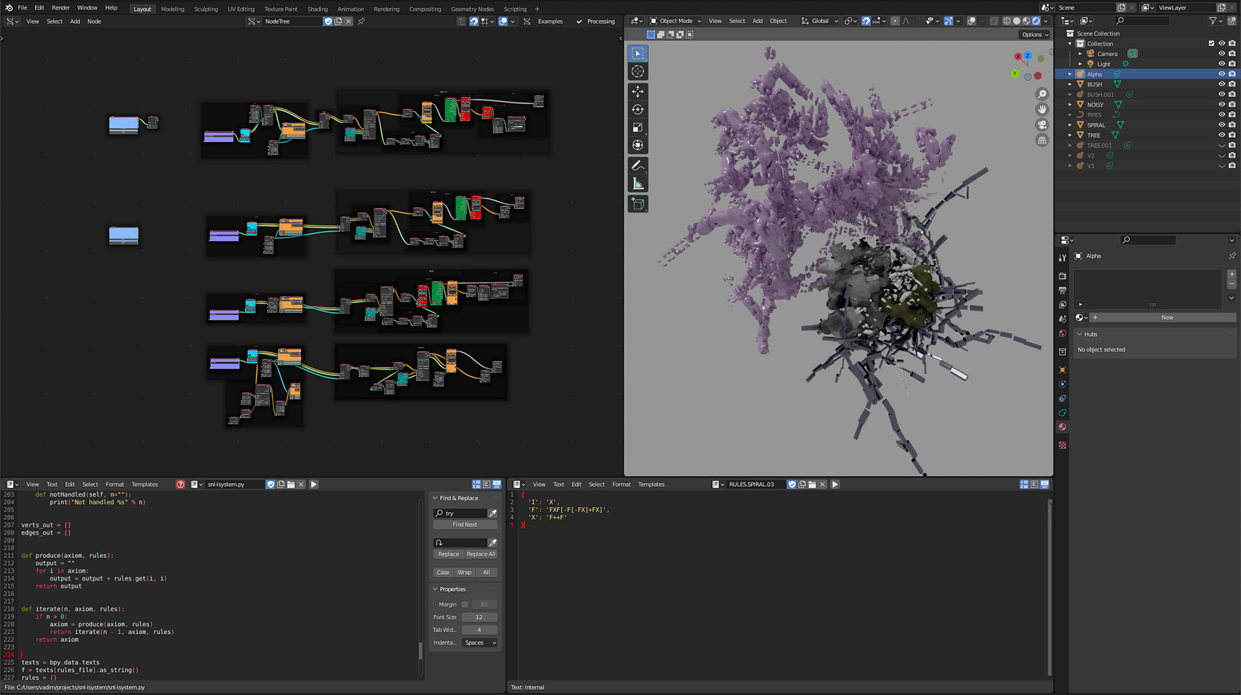The image size is (1241, 695).
Task: Switch to the Geometry Nodes workspace tab
Action: (472, 9)
